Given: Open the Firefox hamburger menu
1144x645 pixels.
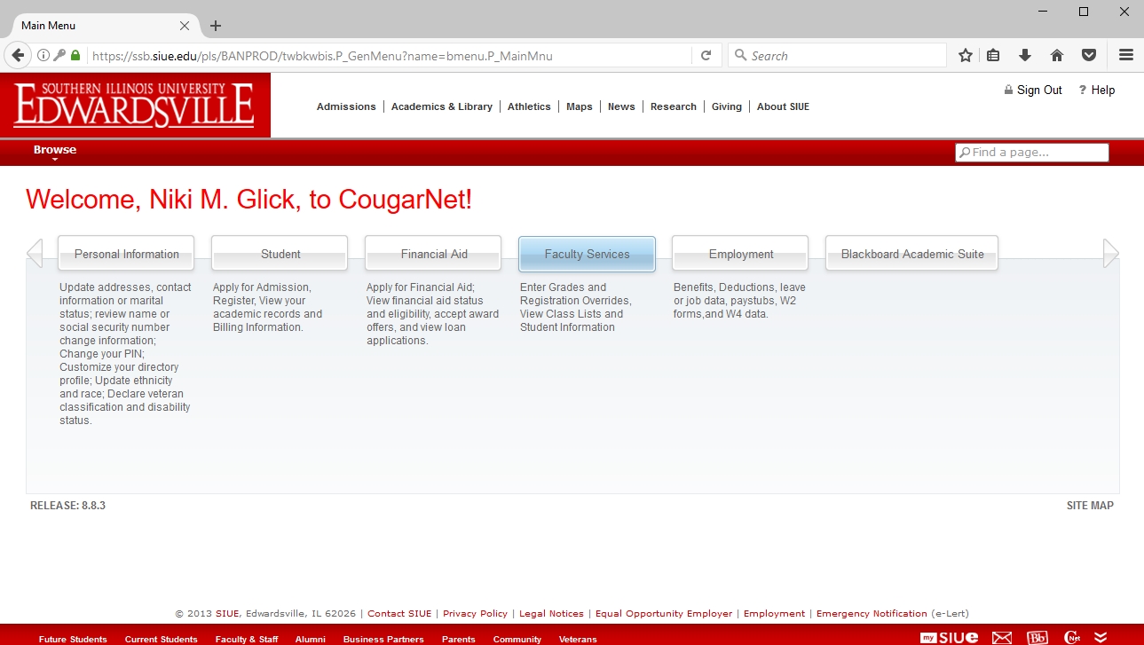Looking at the screenshot, I should pyautogui.click(x=1125, y=55).
